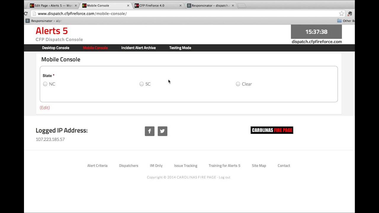Close the Responsinator tab

tap(233, 6)
